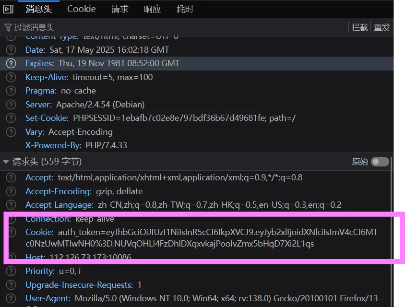The width and height of the screenshot is (405, 307).
Task: Open help icon for Accept-Encoding header
Action: click(x=11, y=191)
